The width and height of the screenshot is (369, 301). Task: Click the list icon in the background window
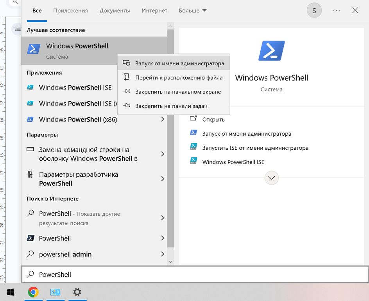click(x=18, y=29)
